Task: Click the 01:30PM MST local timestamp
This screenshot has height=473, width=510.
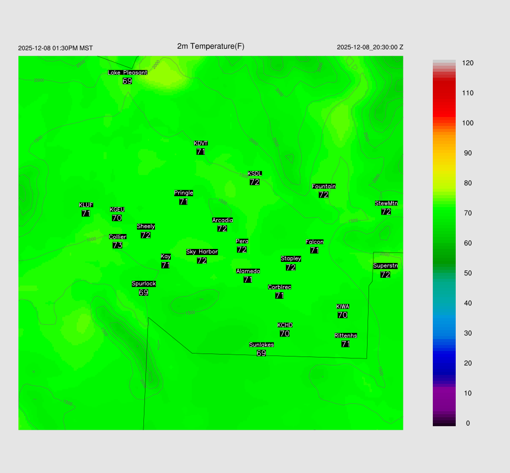Action: click(55, 48)
